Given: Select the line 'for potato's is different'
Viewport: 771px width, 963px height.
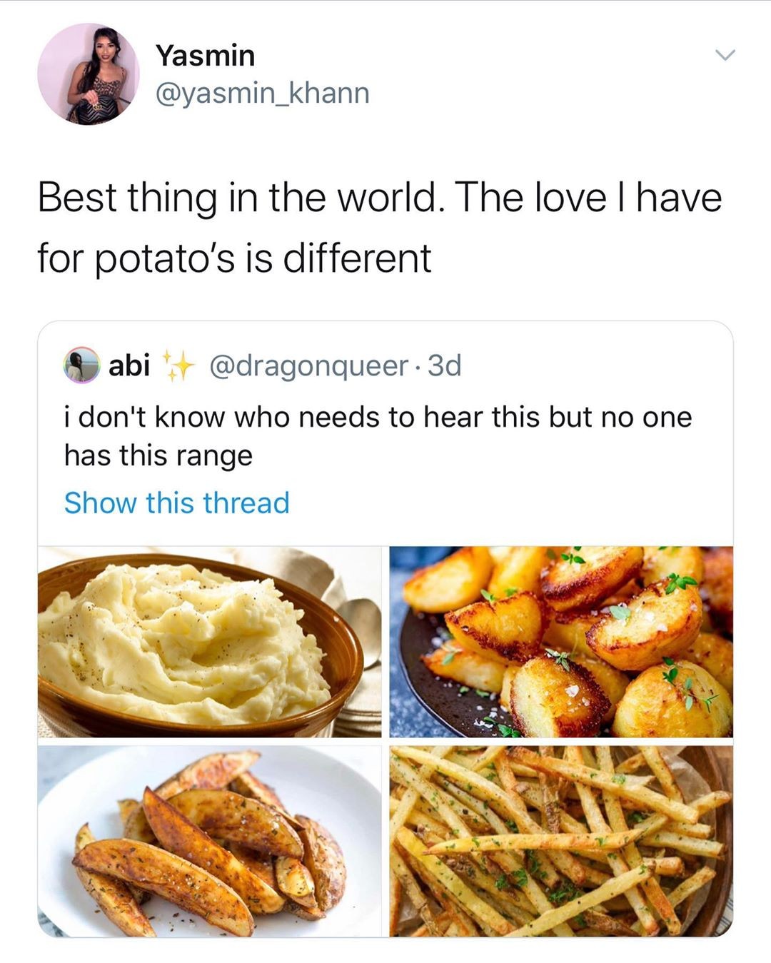Looking at the screenshot, I should click(x=234, y=258).
